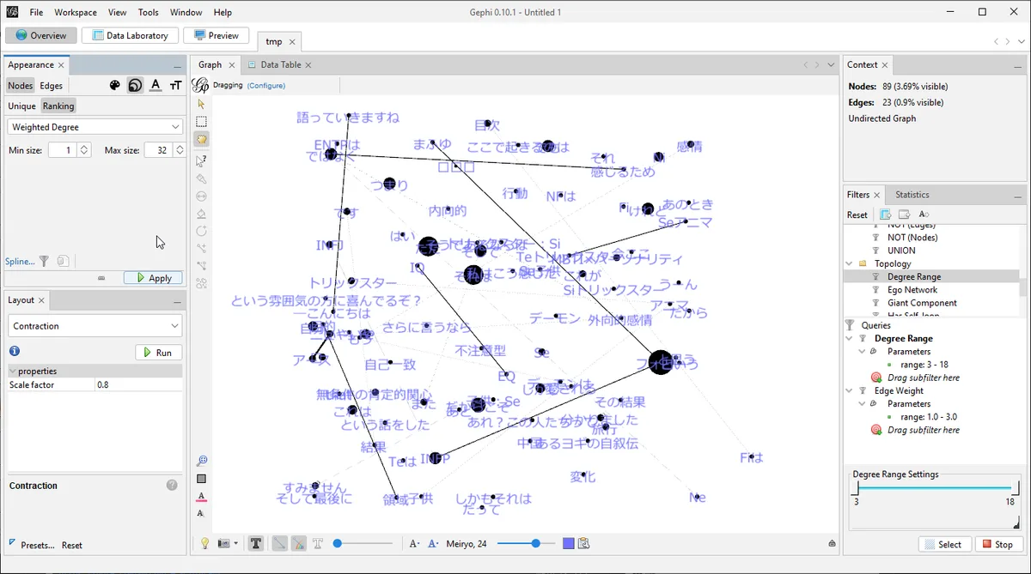
Task: Activate the rectangle selection tool
Action: click(201, 122)
